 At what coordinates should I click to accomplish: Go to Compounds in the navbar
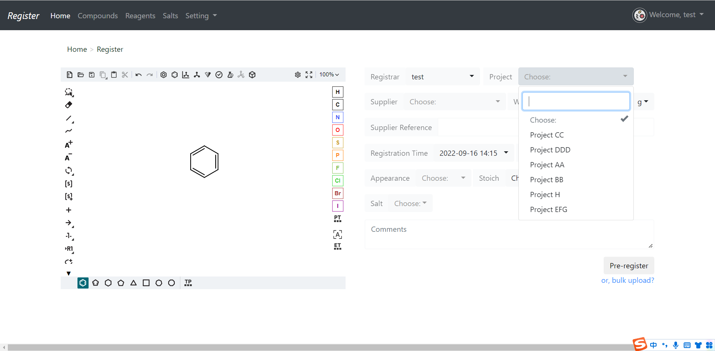click(98, 16)
